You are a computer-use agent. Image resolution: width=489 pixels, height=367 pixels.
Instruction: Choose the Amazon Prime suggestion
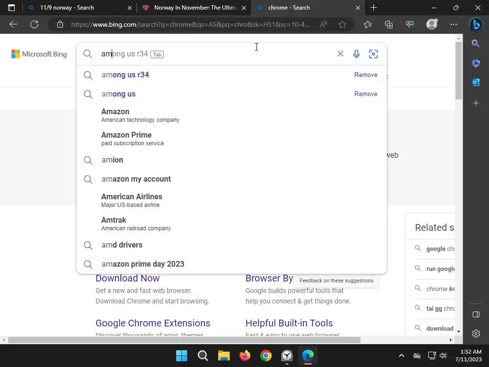[232, 139]
